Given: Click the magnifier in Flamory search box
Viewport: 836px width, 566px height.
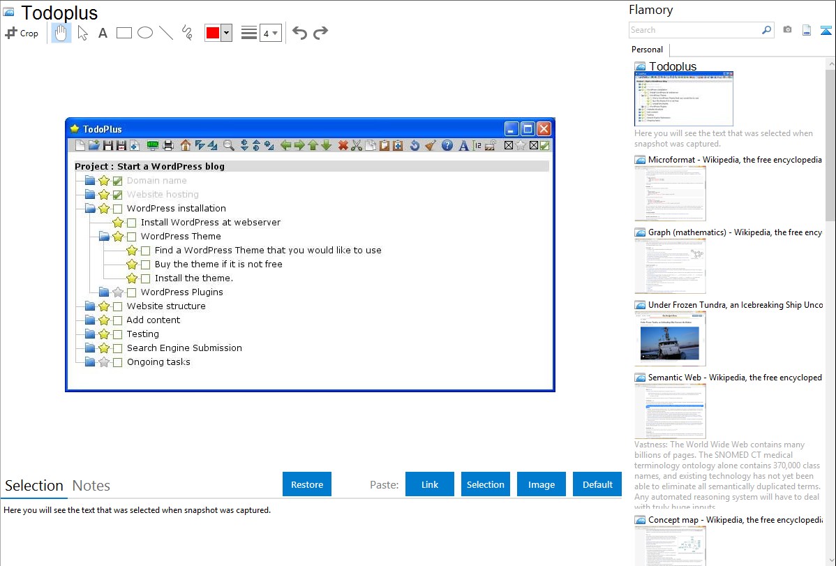Looking at the screenshot, I should coord(767,30).
